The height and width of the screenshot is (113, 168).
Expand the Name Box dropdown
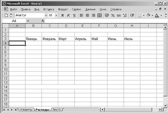[x=28, y=21]
